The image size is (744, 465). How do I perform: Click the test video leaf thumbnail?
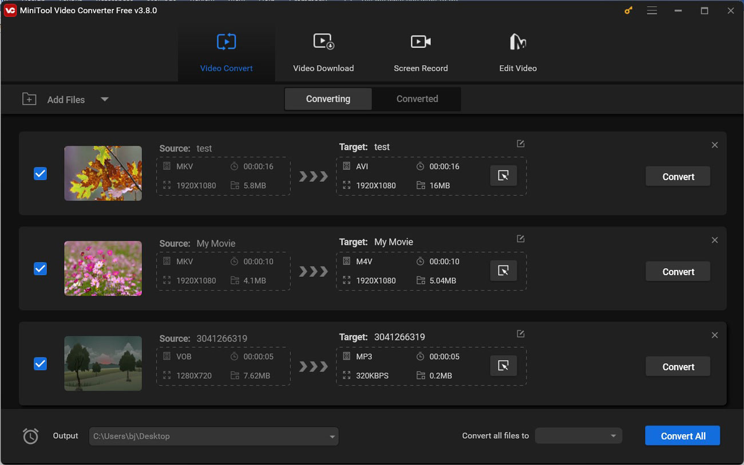103,173
